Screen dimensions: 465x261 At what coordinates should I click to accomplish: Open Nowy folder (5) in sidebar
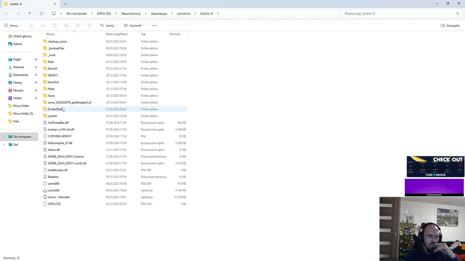pyautogui.click(x=23, y=113)
